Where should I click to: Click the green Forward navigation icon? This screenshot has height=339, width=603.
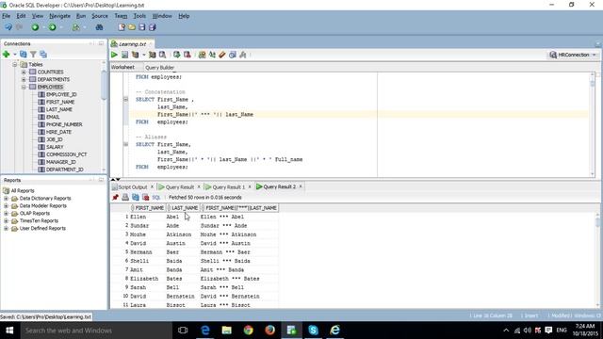pos(52,27)
